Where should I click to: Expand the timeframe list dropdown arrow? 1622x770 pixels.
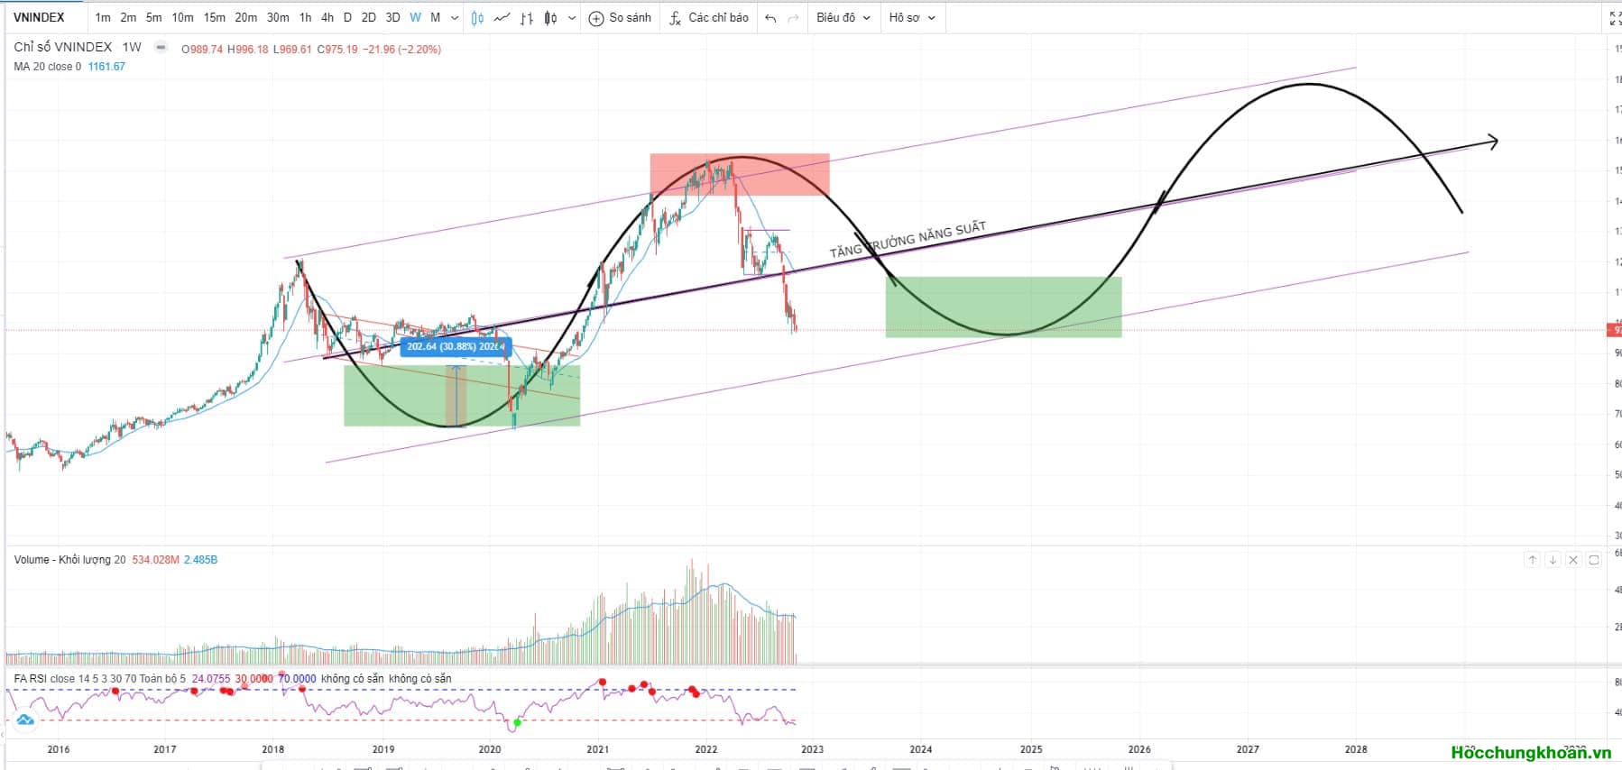(455, 18)
